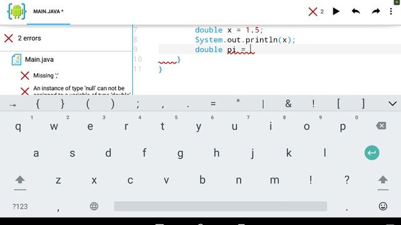Tap the green return key
The image size is (401, 225).
(x=372, y=152)
